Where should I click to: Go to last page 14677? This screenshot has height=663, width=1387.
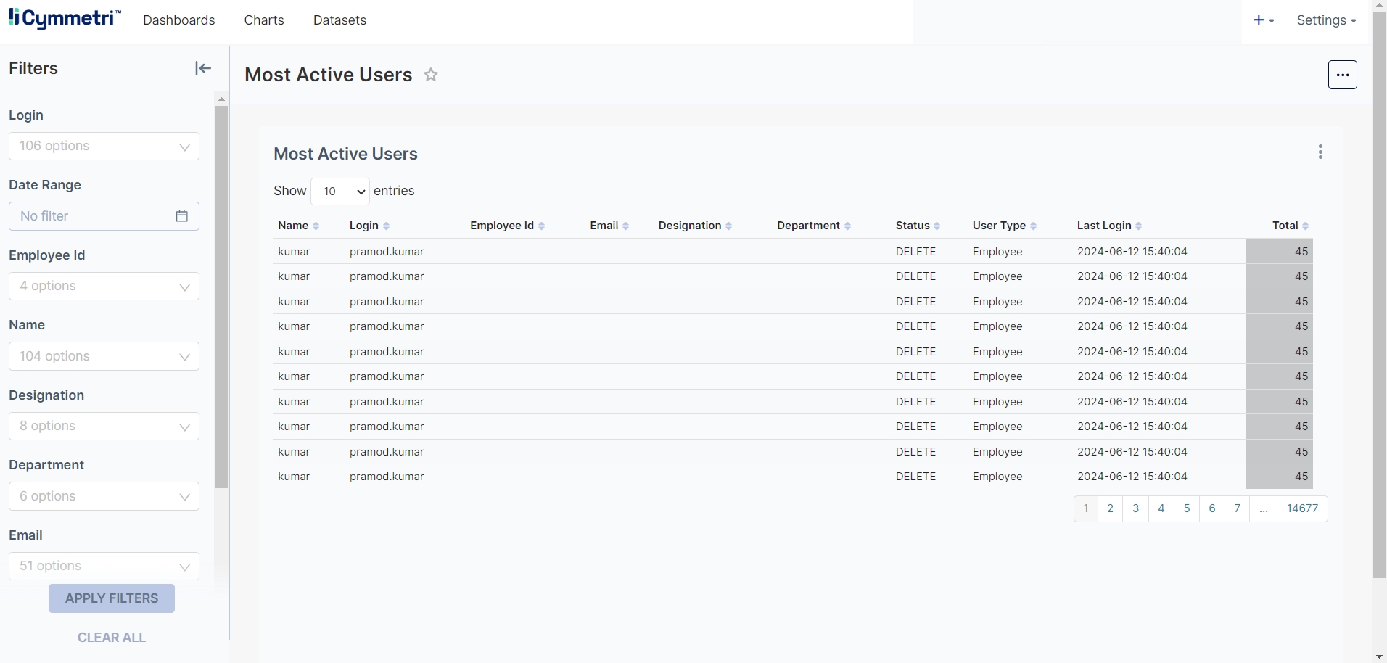pyautogui.click(x=1302, y=508)
